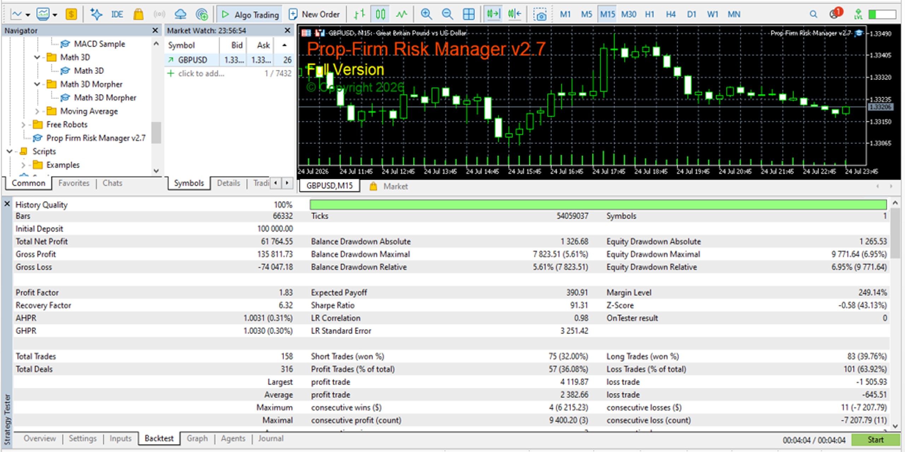This screenshot has height=452, width=905.
Task: Toggle chart shift from right border
Action: [x=515, y=14]
